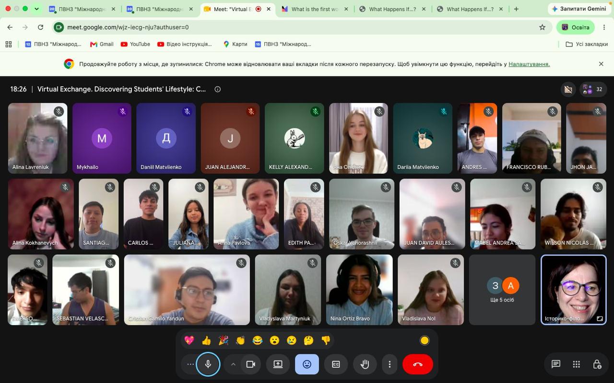Expand audio settings chevron arrow
The height and width of the screenshot is (383, 614).
[x=233, y=364]
